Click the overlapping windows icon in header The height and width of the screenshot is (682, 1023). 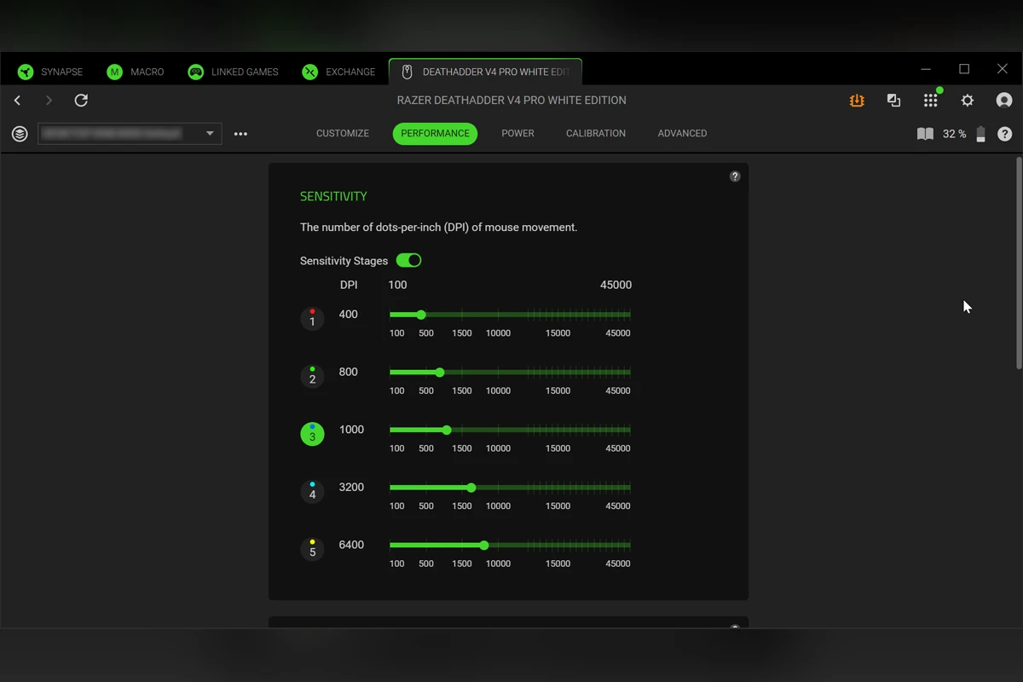click(893, 101)
